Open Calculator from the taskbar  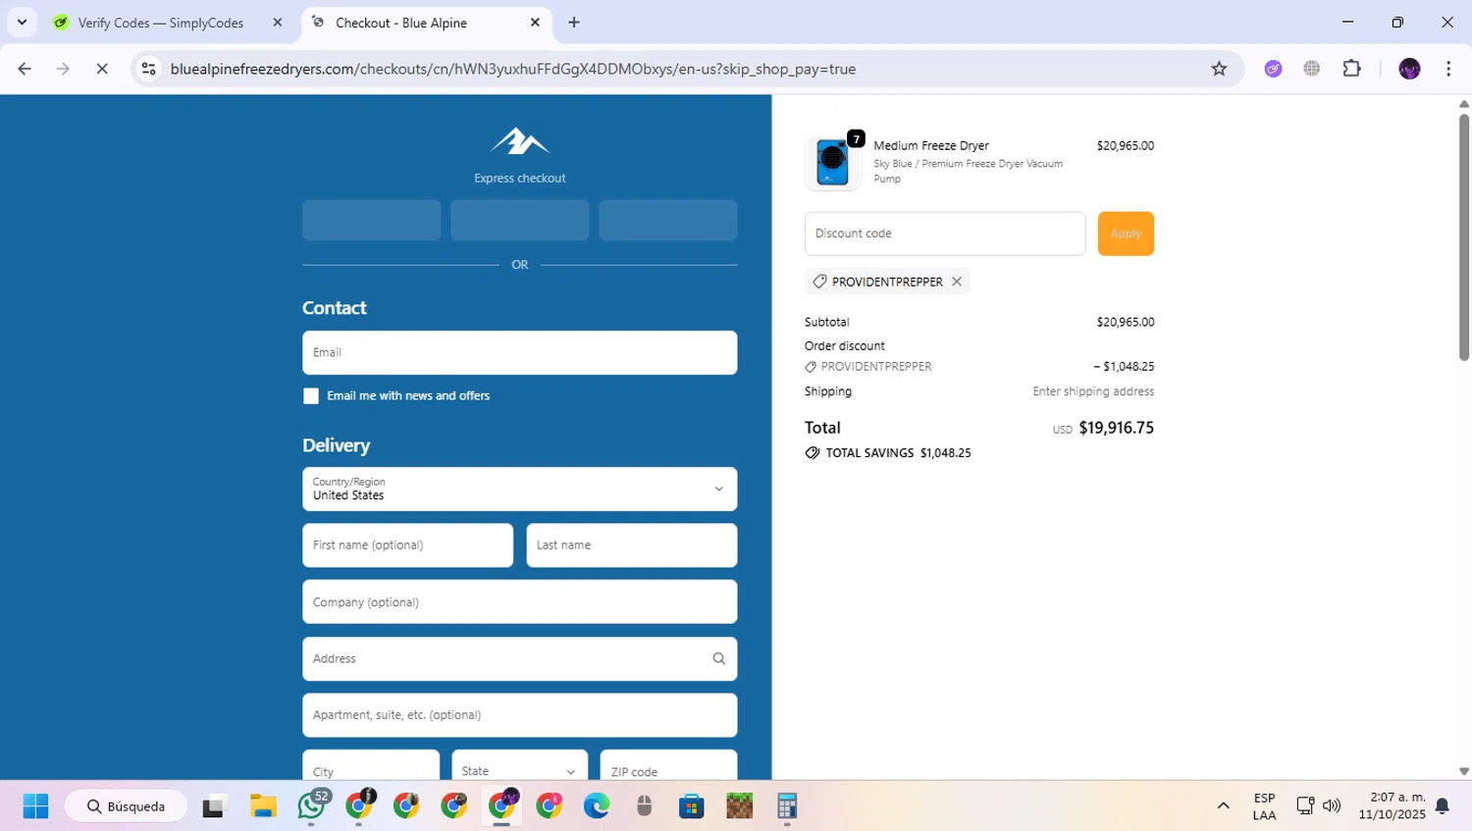pos(787,806)
